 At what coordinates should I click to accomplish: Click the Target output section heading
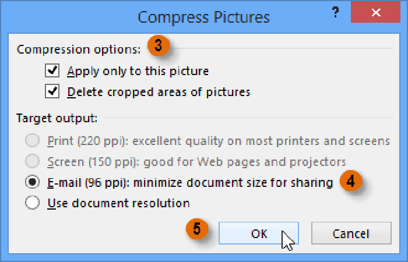point(57,118)
